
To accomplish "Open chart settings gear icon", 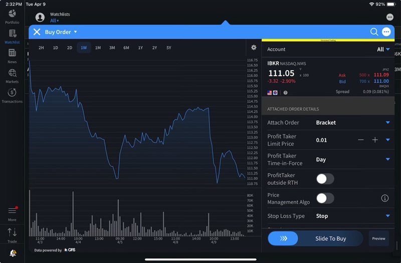I will click(254, 47).
